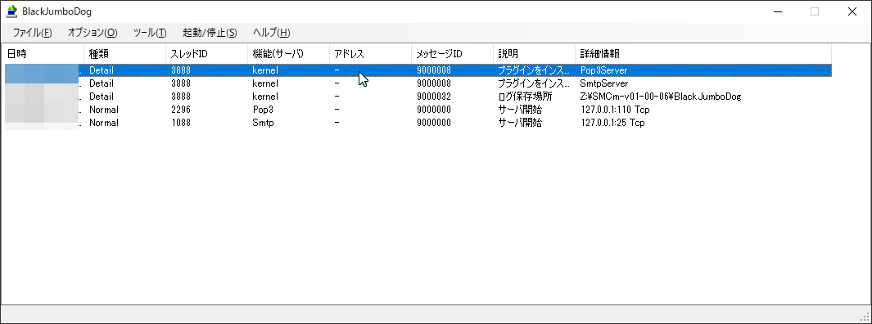
Task: Click サーバ開始 in the Smtp row
Action: pyautogui.click(x=520, y=122)
